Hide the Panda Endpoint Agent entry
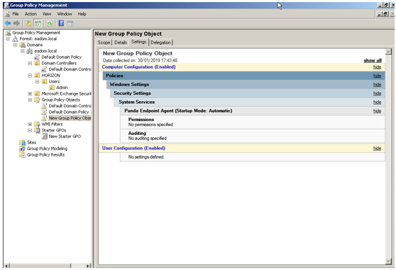This screenshot has width=396, height=270. [377, 111]
